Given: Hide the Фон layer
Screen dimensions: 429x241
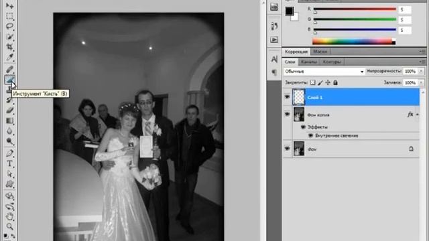Looking at the screenshot, I should click(x=287, y=149).
